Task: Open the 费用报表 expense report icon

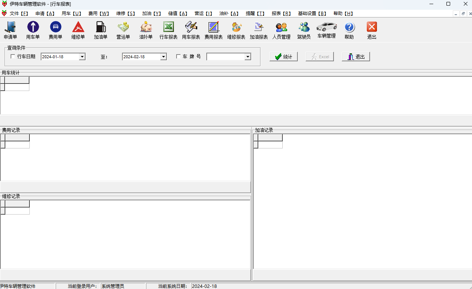Action: click(213, 30)
